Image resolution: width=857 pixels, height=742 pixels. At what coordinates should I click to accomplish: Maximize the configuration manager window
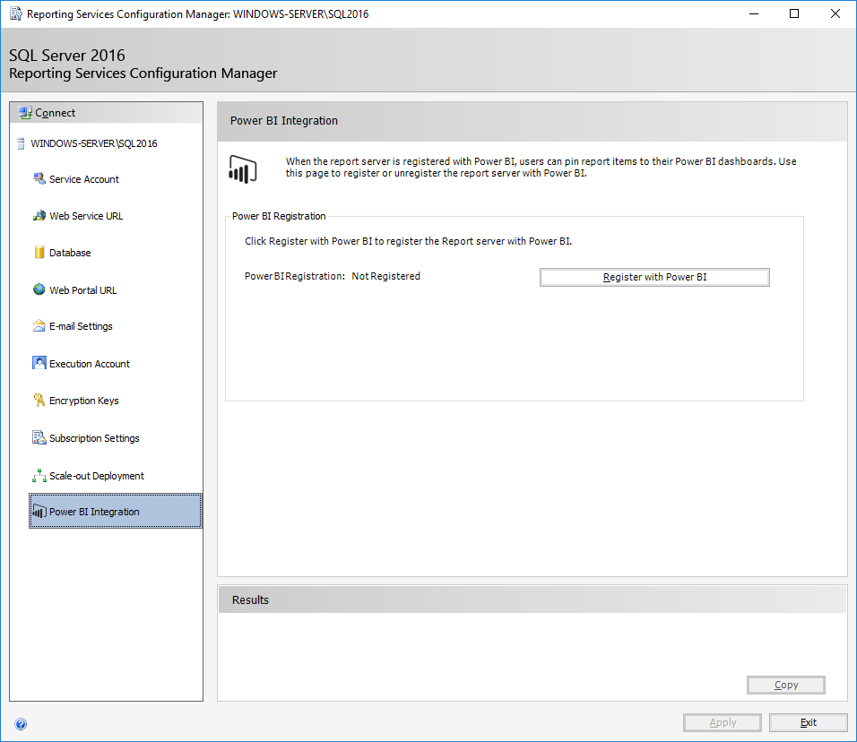794,13
